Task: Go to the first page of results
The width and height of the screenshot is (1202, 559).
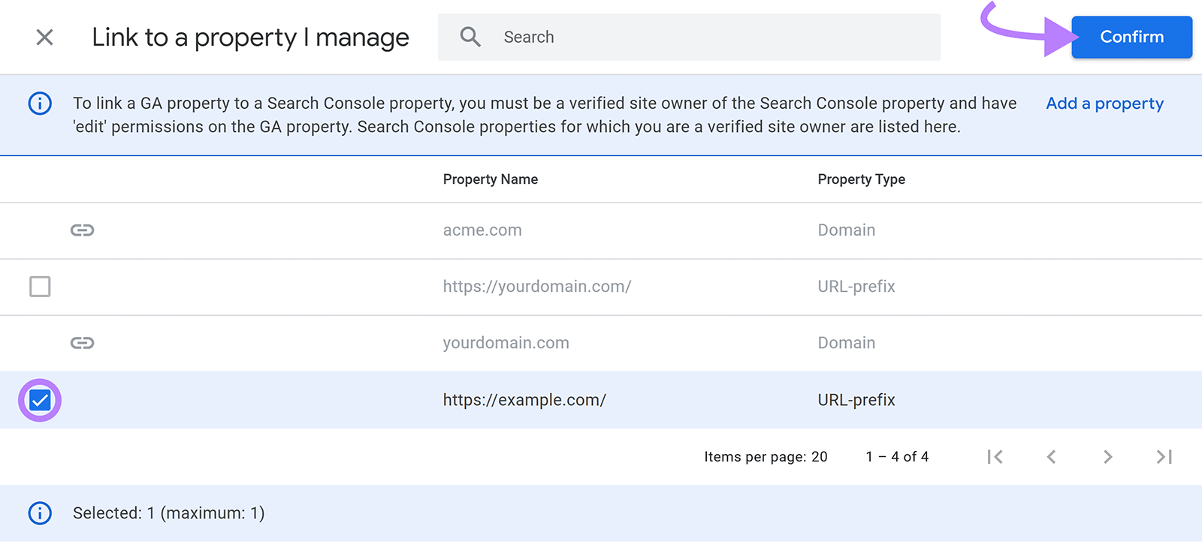Action: coord(995,457)
